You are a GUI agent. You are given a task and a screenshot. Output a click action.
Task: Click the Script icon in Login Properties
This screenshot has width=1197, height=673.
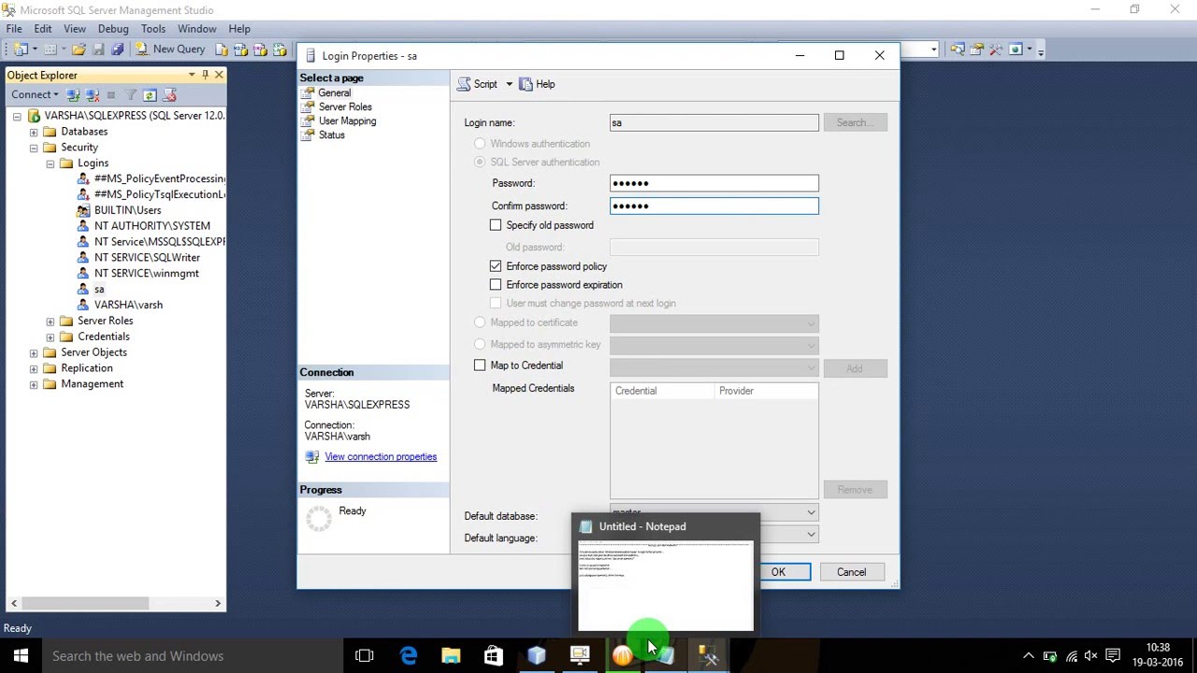point(477,84)
